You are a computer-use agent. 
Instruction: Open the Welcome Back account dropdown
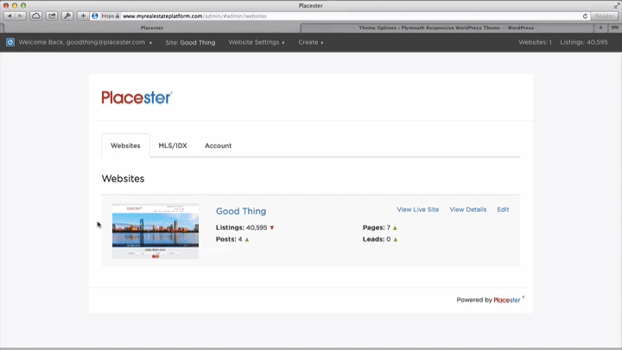[85, 42]
